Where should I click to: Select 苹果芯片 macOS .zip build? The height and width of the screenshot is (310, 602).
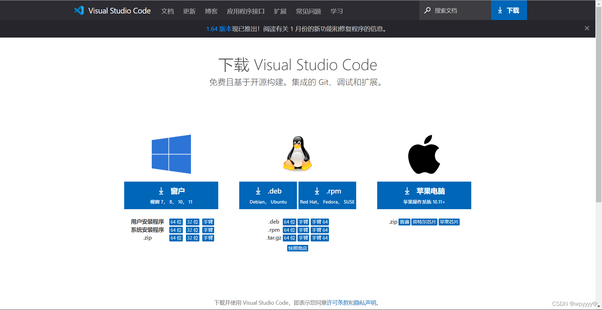(x=449, y=222)
